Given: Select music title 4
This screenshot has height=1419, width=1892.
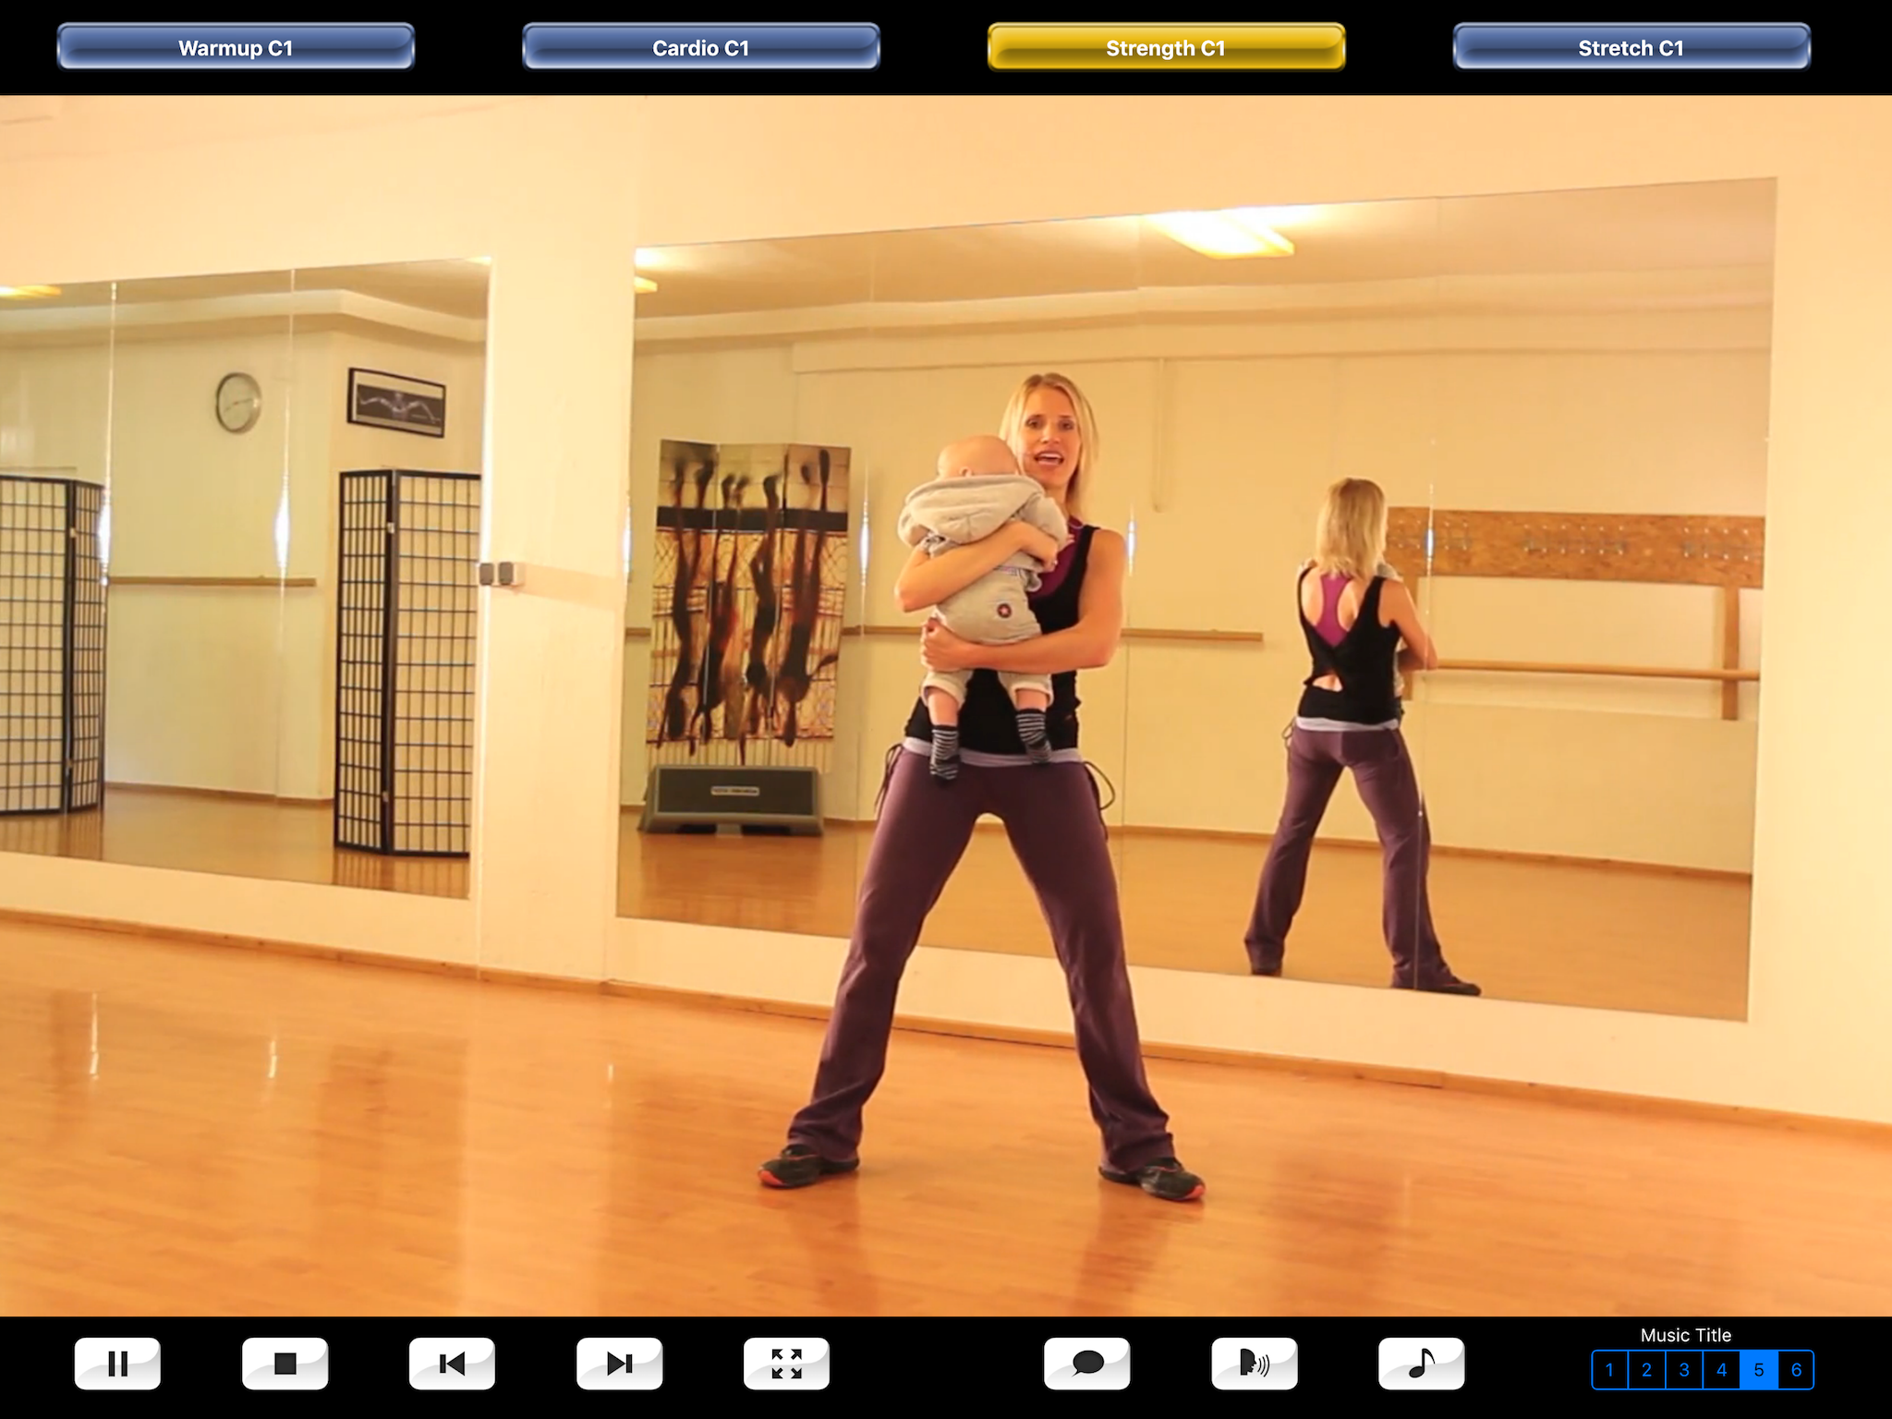Looking at the screenshot, I should (x=1721, y=1370).
